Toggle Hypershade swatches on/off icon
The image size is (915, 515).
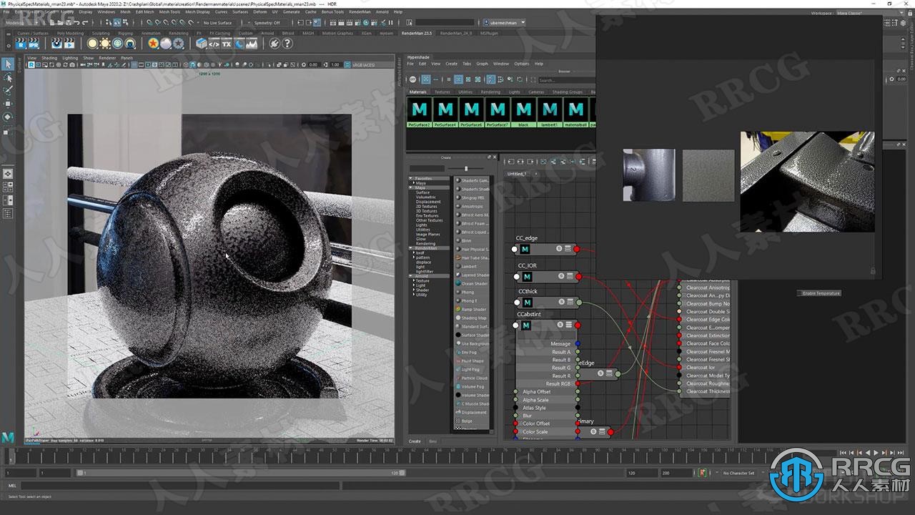click(412, 79)
